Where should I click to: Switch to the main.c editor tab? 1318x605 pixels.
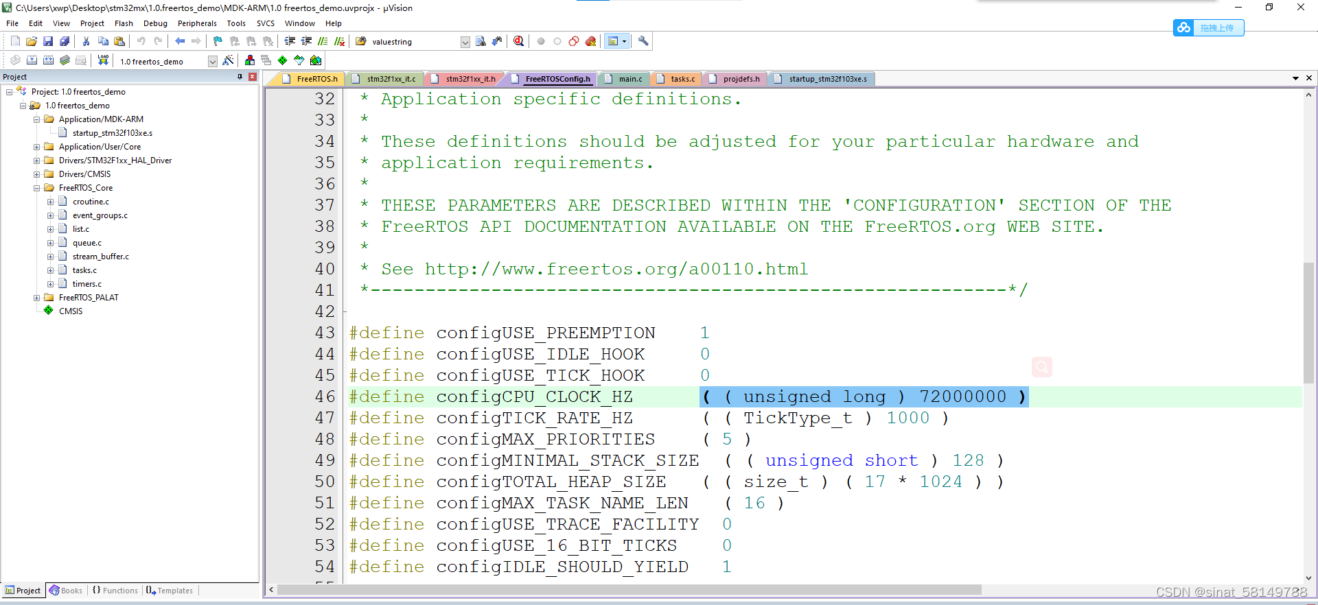624,79
